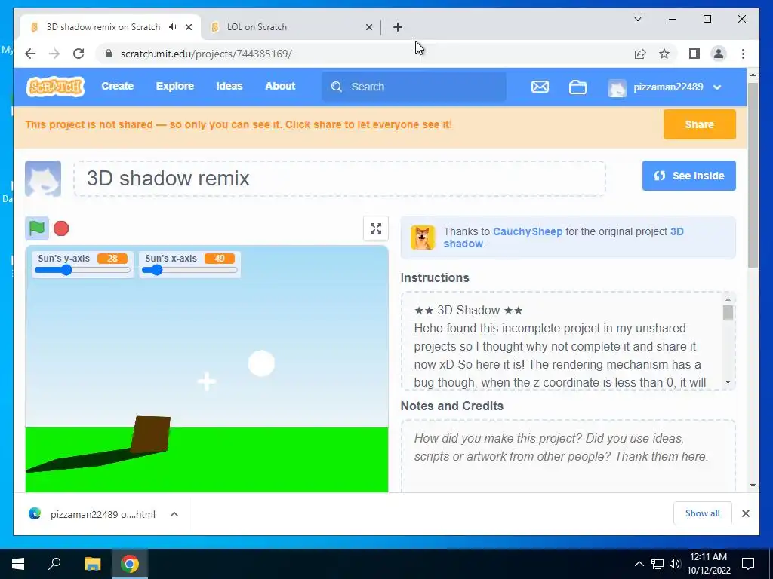Click the orange Share button
Image resolution: width=773 pixels, height=579 pixels.
699,124
